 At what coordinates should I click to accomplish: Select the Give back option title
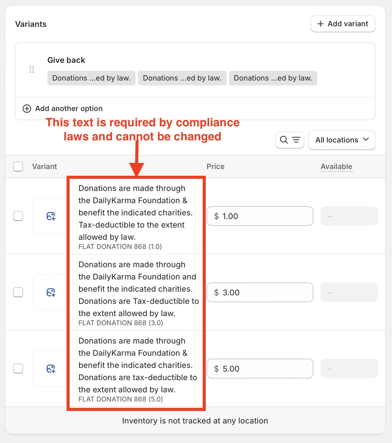[66, 60]
